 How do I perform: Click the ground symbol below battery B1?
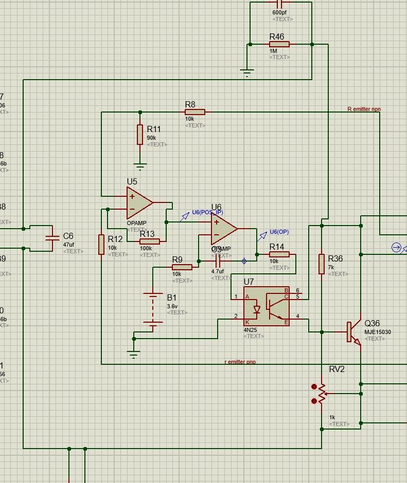(x=133, y=355)
